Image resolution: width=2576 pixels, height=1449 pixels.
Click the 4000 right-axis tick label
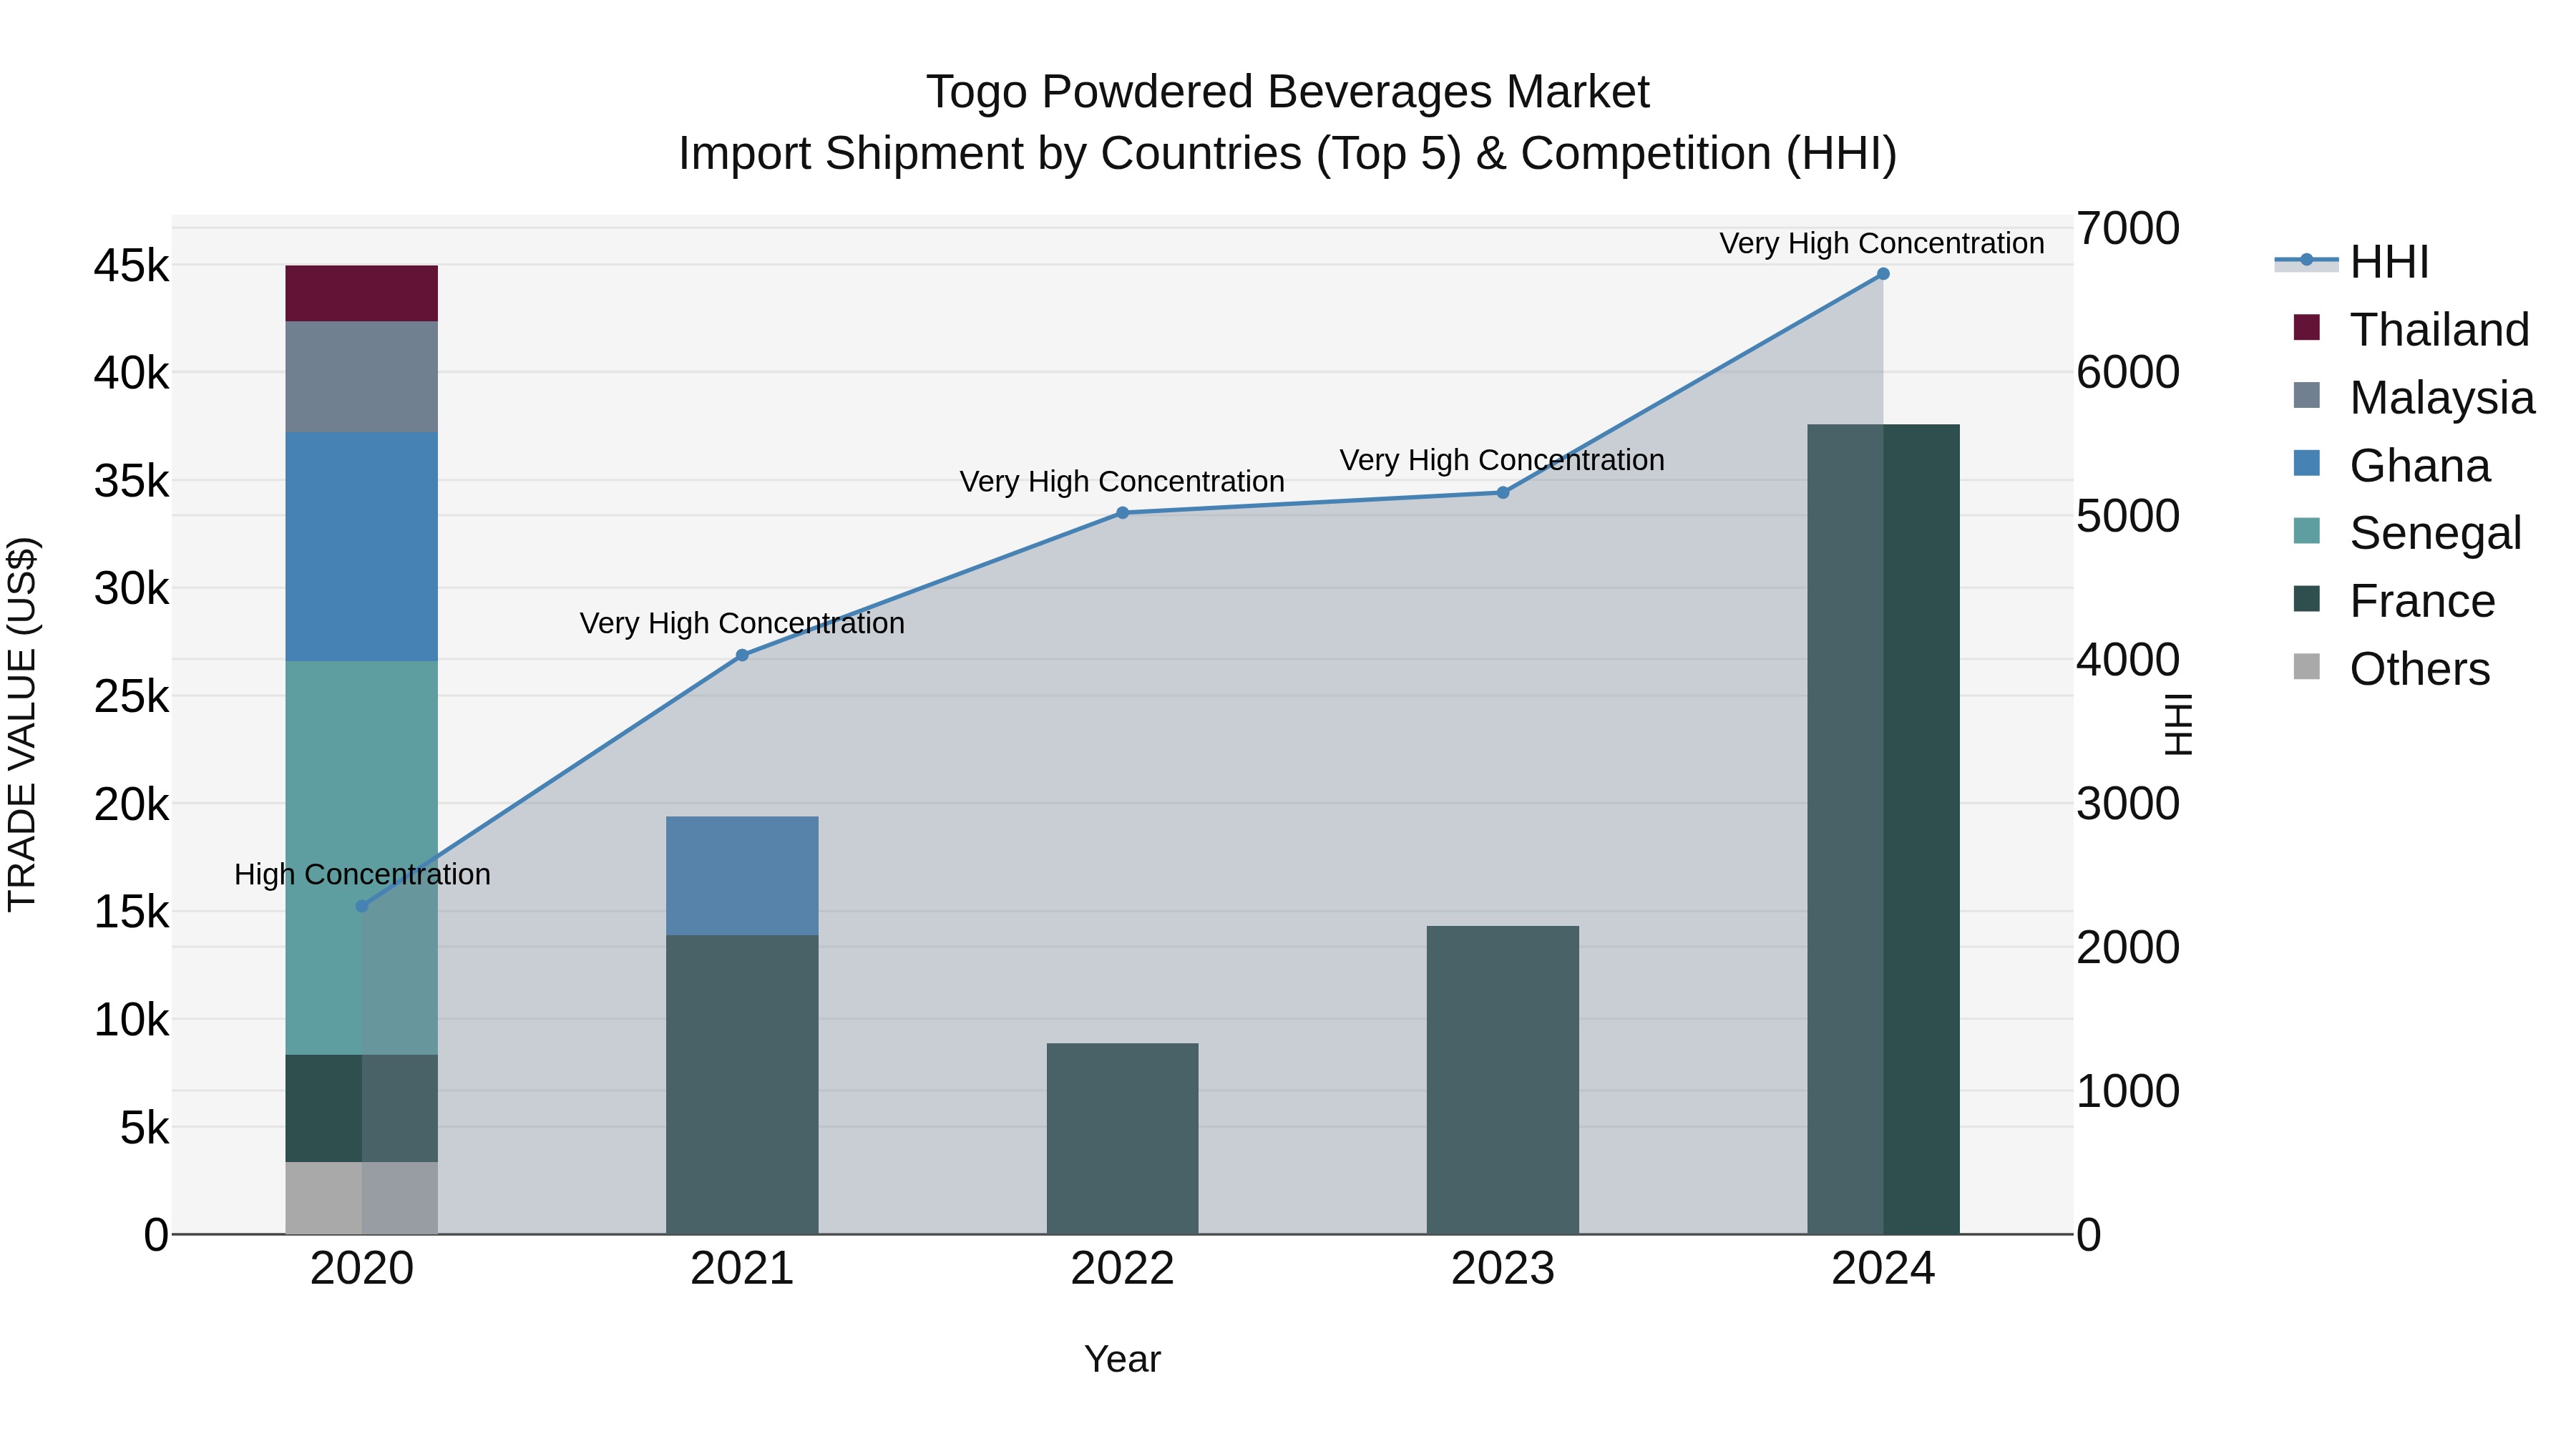(x=2128, y=660)
